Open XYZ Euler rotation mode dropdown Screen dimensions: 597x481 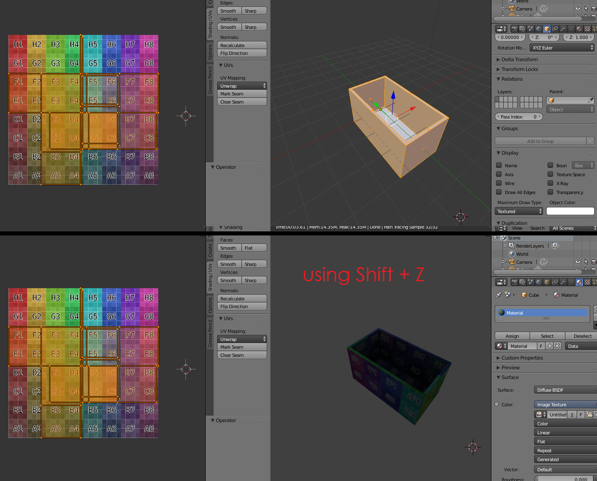coord(562,47)
